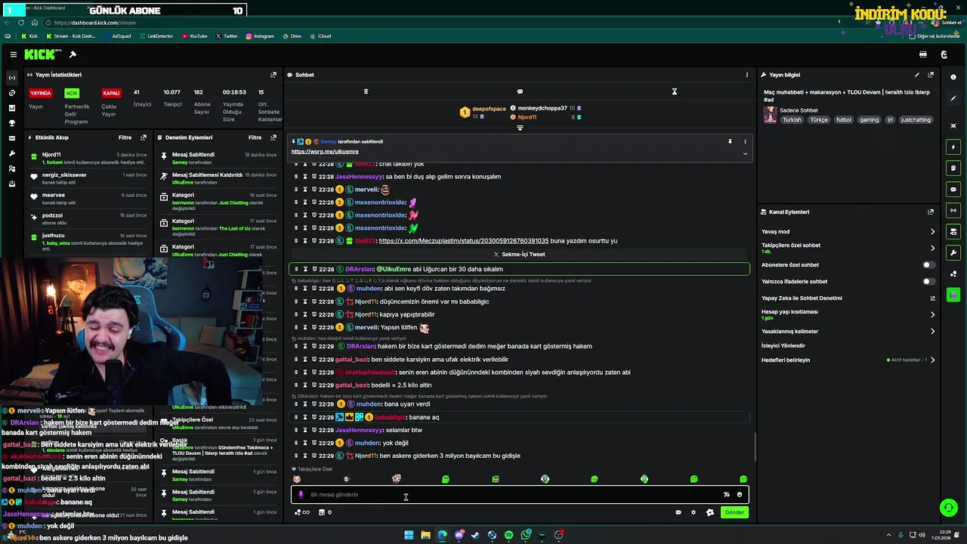Click the chat bubble icon in the right sidebar

click(953, 189)
